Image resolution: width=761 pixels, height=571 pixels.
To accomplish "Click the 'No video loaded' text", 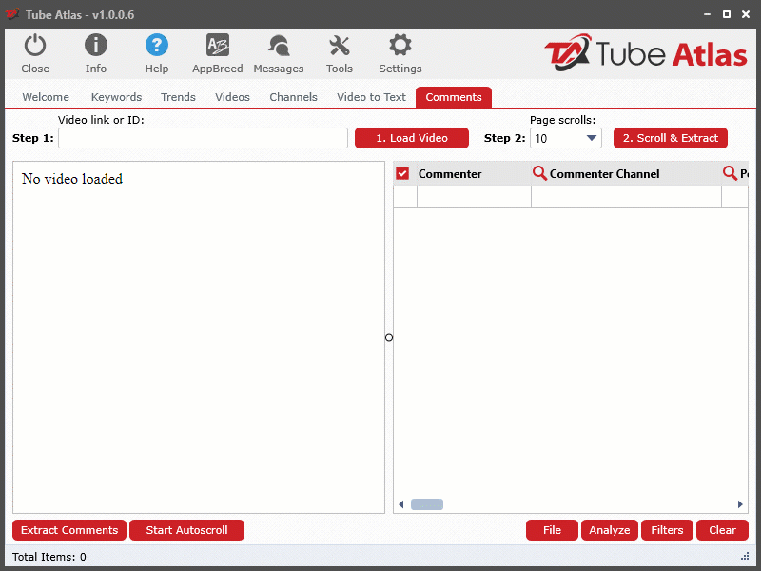I will 72,179.
